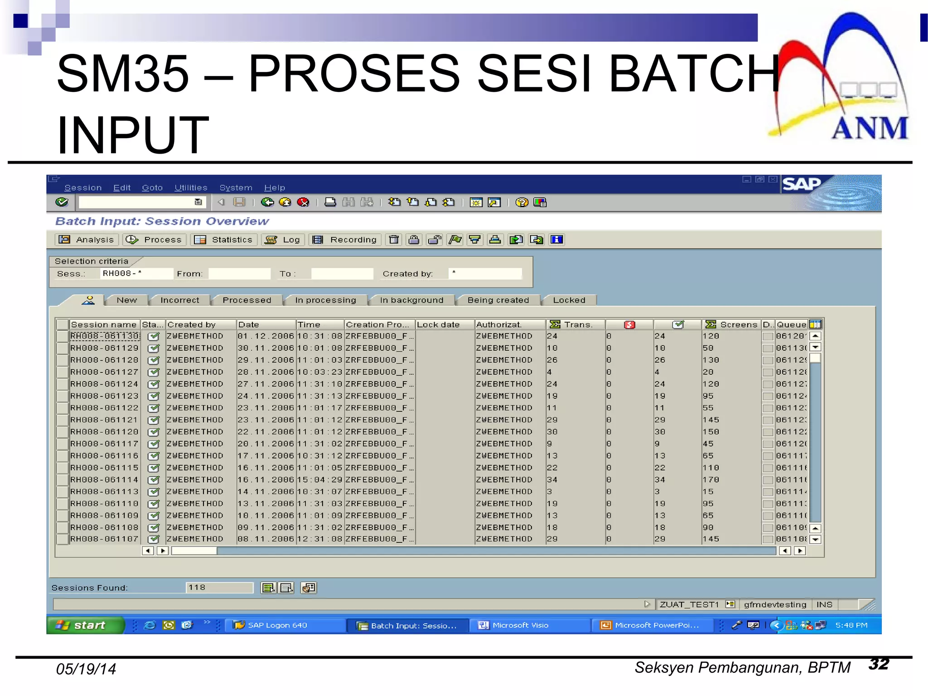
Task: Click the From date input field
Action: [239, 274]
